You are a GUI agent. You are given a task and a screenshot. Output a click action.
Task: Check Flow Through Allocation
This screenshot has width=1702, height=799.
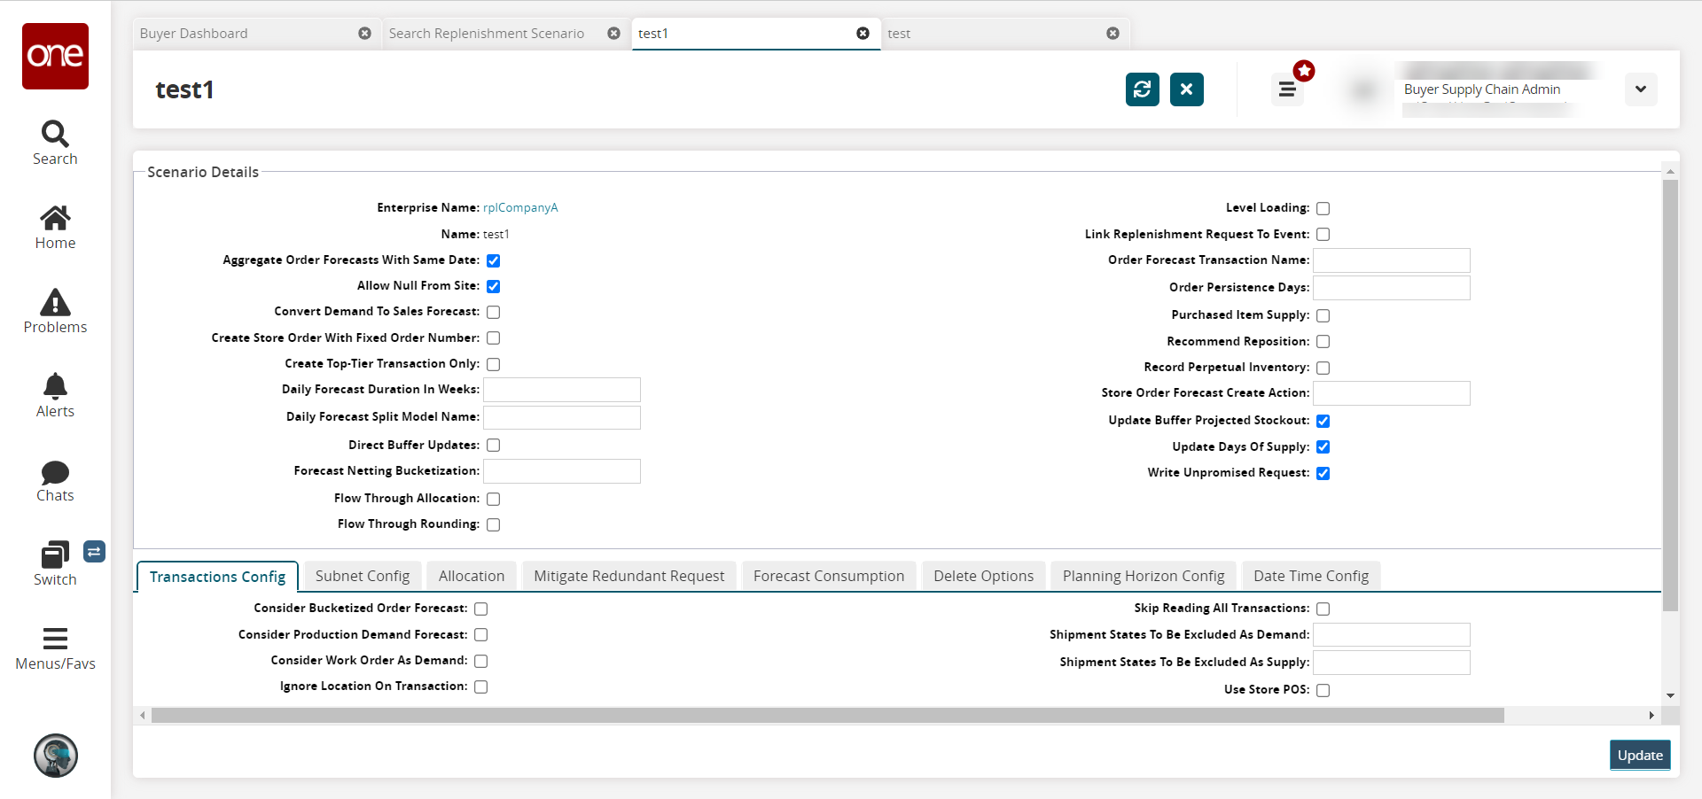pos(494,499)
